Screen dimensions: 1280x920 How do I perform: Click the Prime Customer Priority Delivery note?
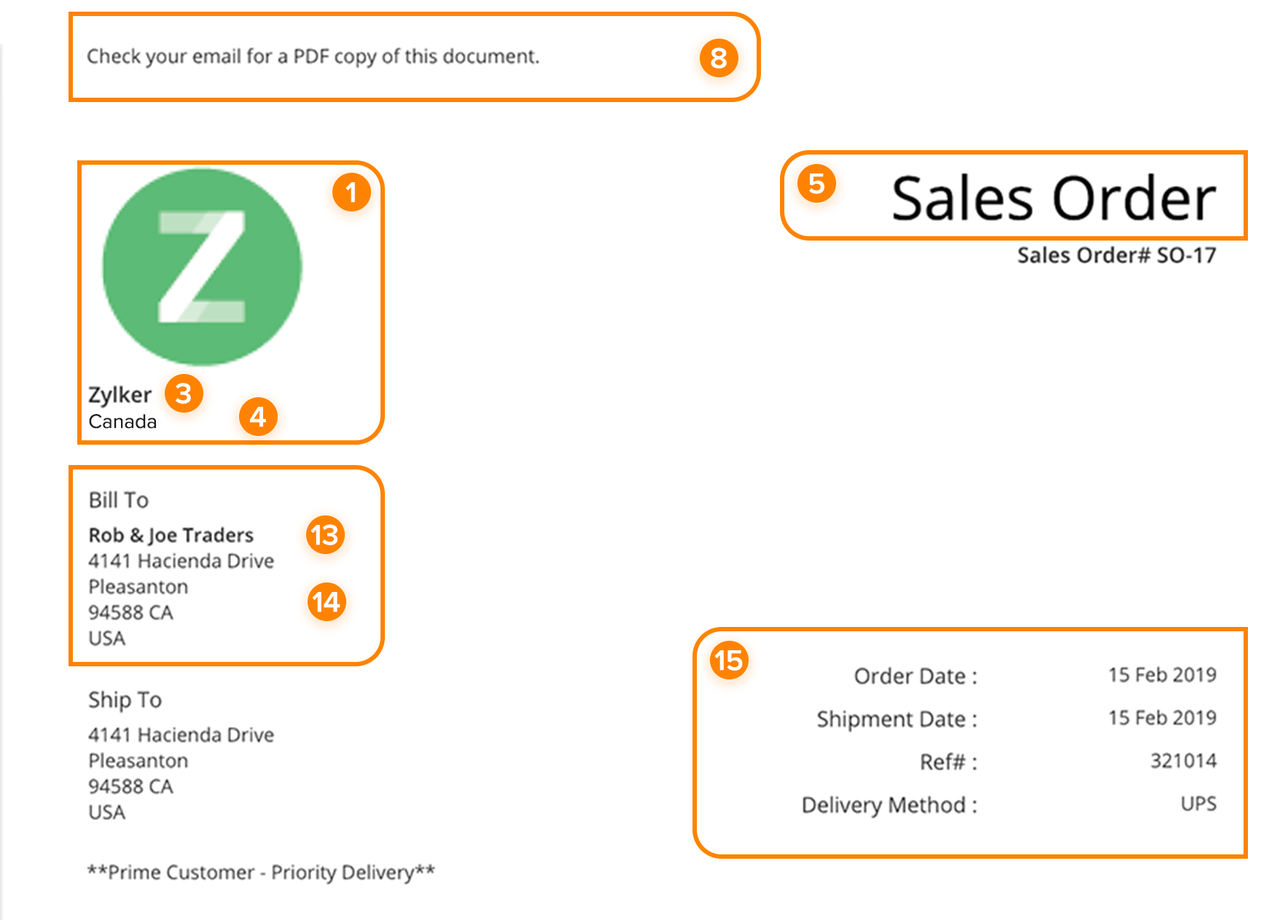[261, 872]
